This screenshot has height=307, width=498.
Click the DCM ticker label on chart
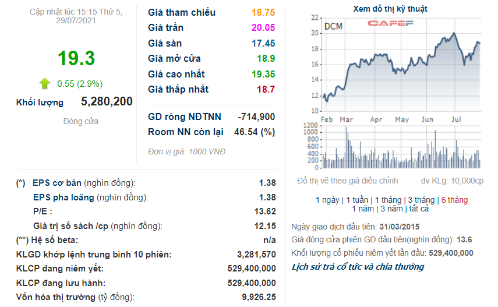point(333,26)
